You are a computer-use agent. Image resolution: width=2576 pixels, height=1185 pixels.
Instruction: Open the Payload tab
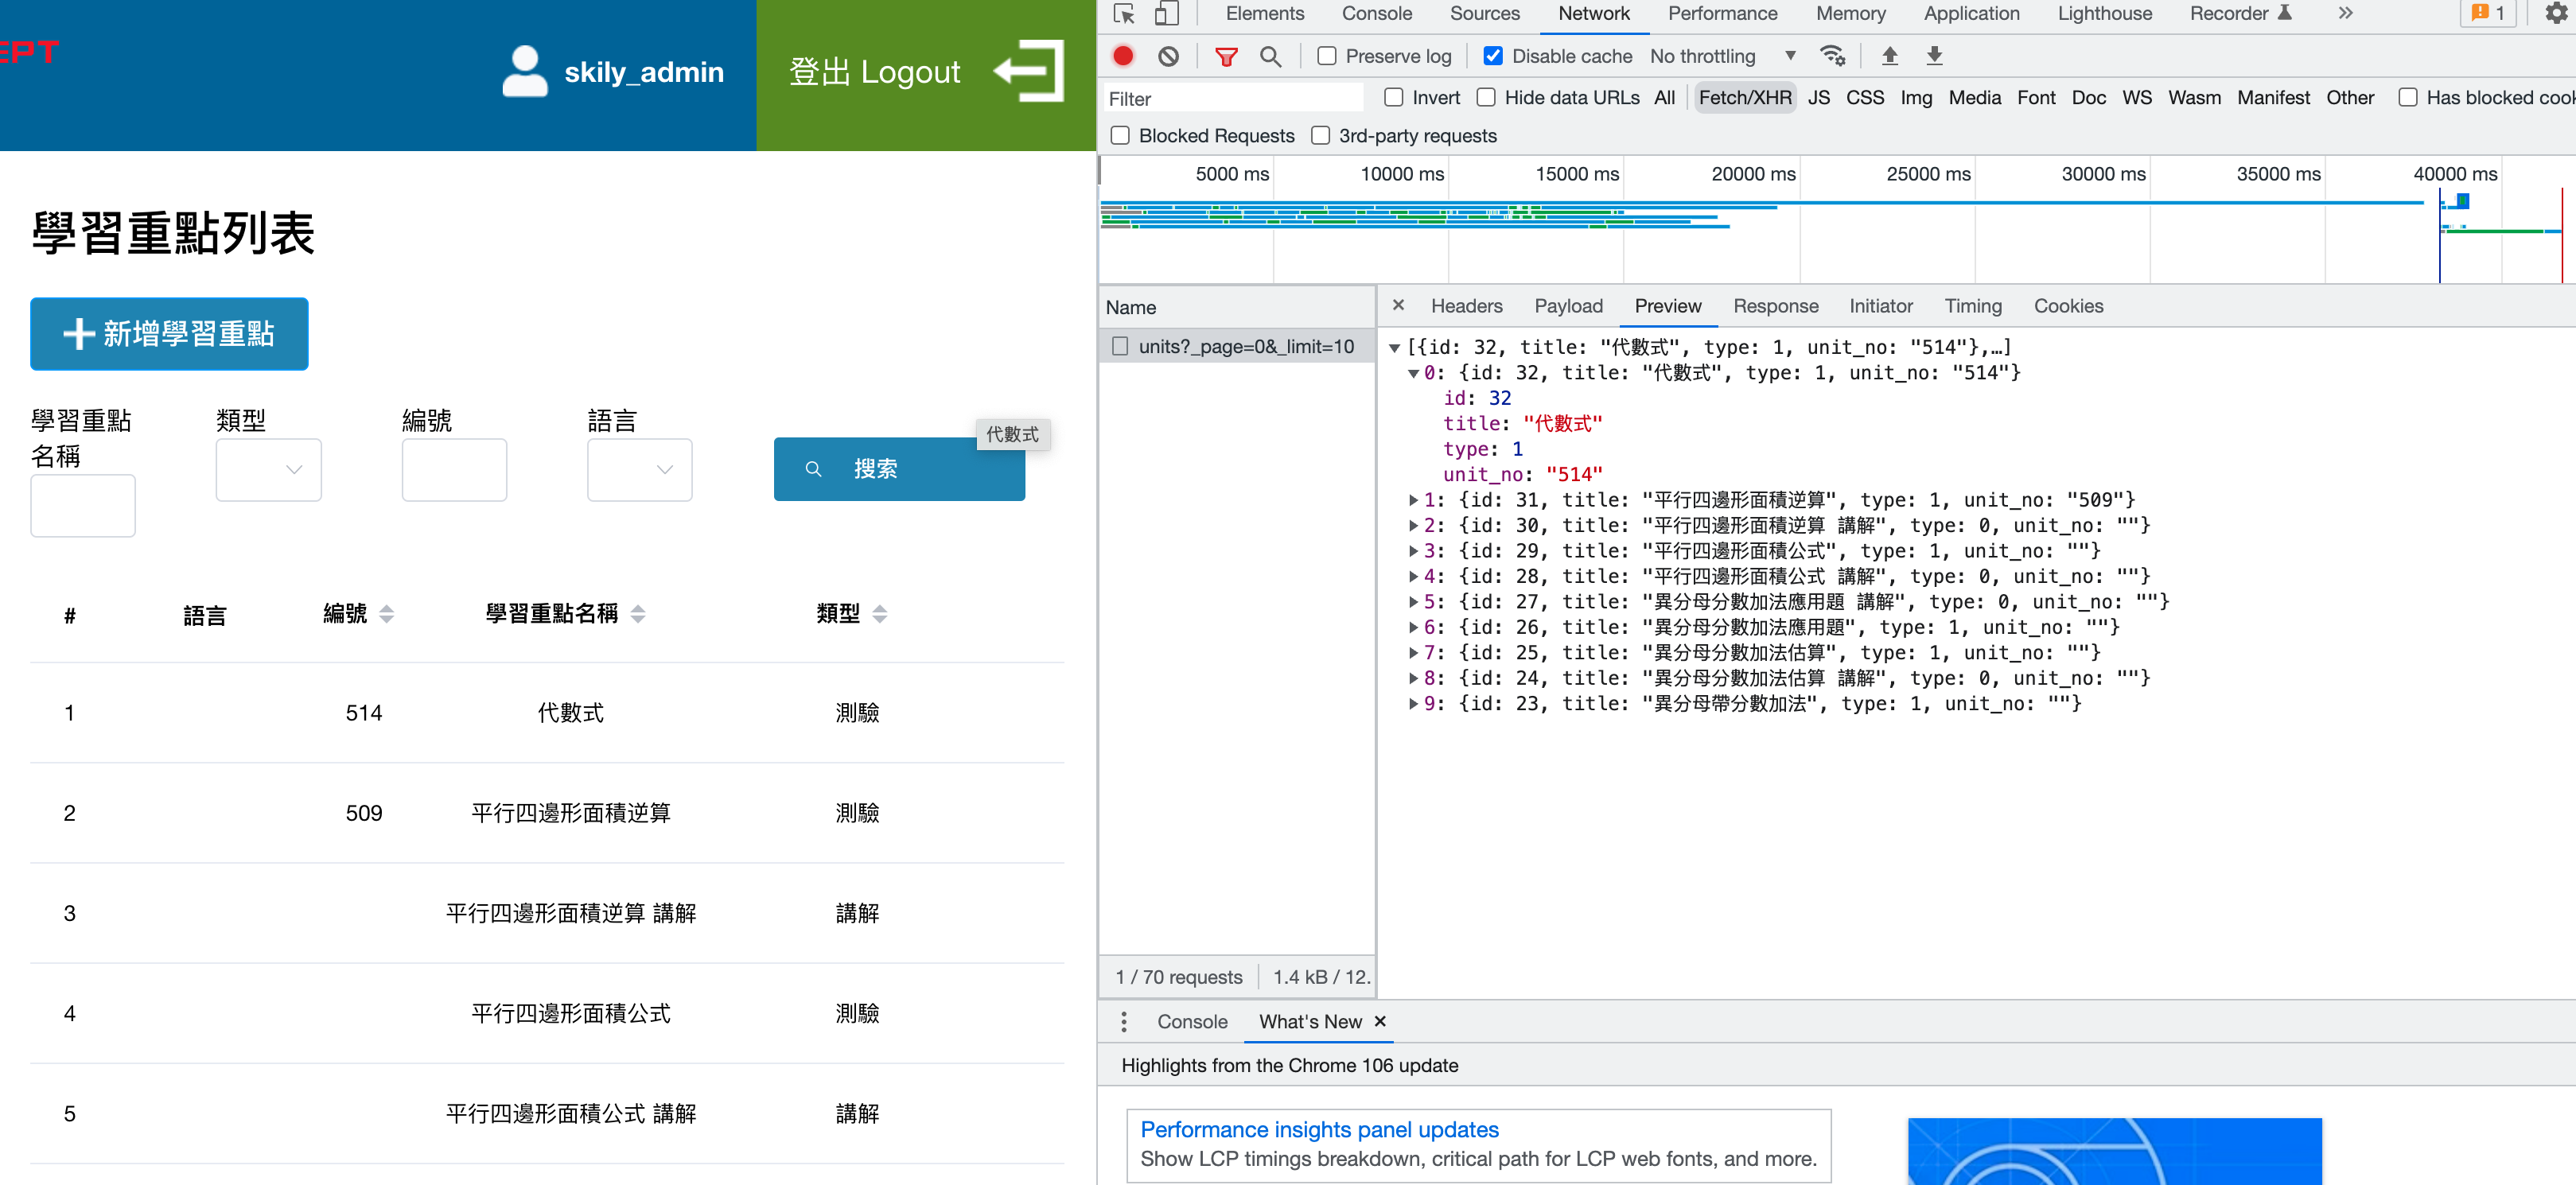point(1568,306)
